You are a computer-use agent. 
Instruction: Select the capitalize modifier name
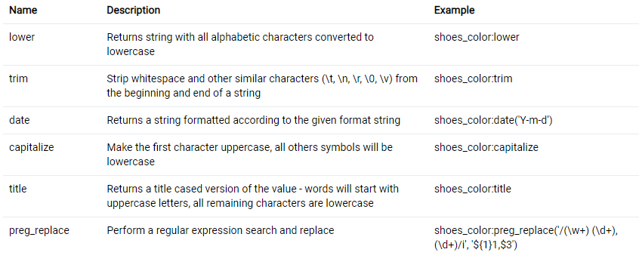tap(32, 147)
